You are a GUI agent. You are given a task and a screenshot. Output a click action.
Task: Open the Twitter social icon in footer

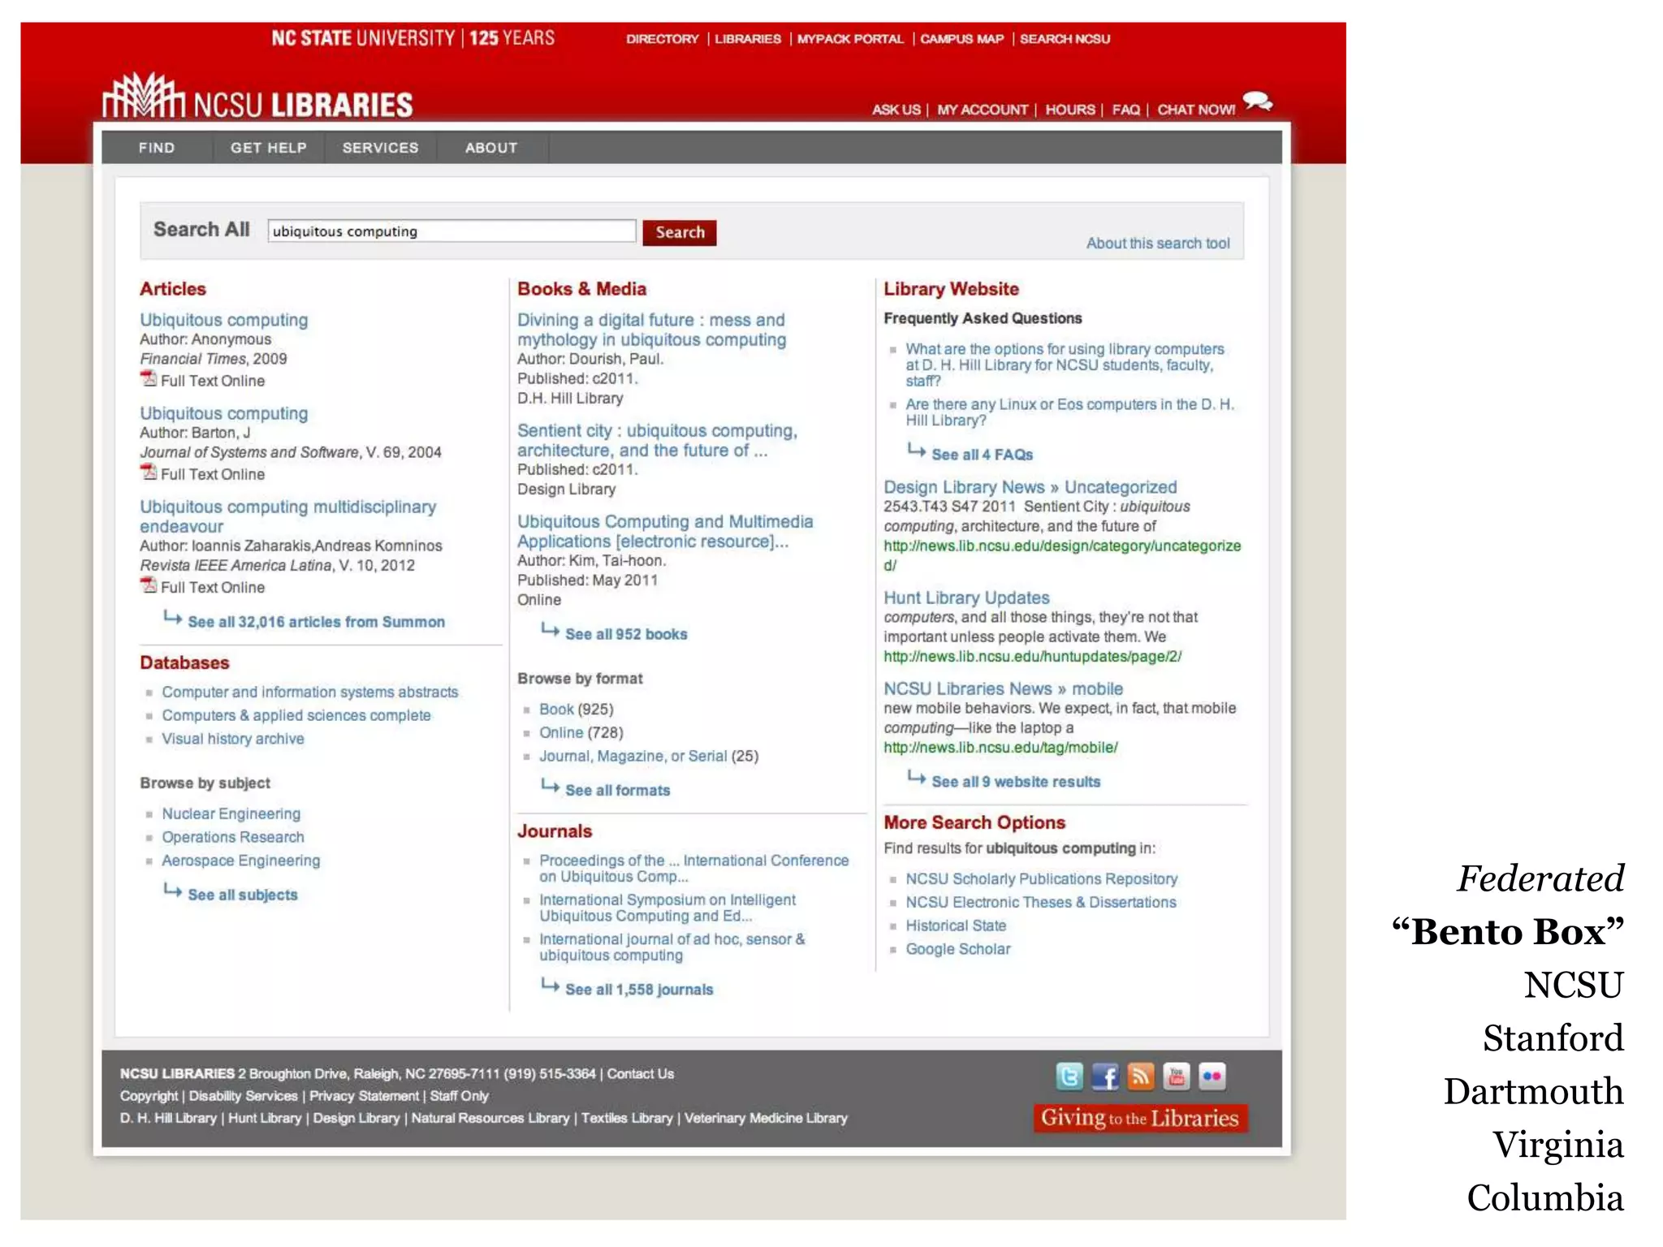1069,1077
